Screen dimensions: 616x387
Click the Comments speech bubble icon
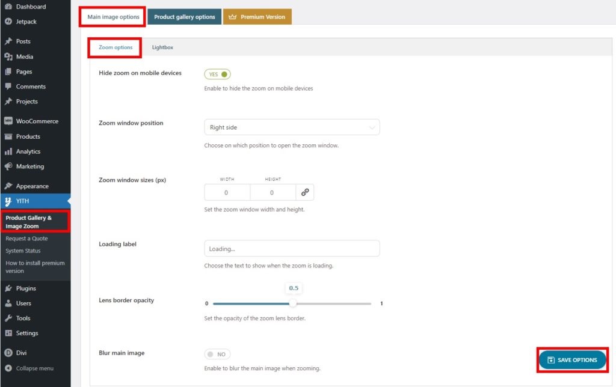pyautogui.click(x=8, y=87)
